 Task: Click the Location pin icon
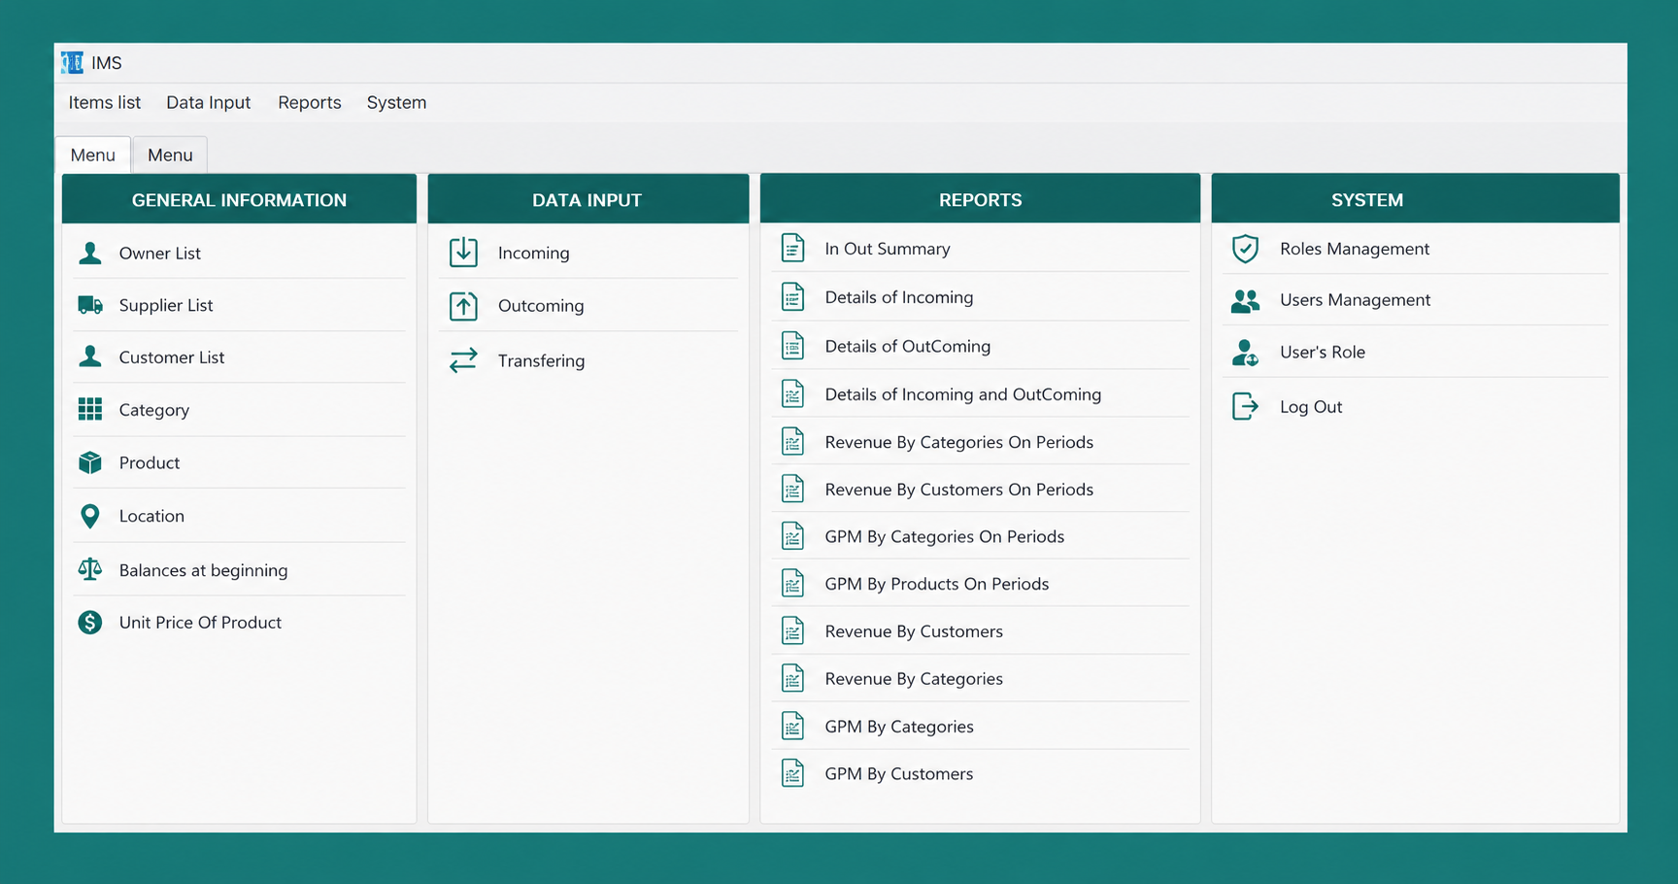[90, 516]
